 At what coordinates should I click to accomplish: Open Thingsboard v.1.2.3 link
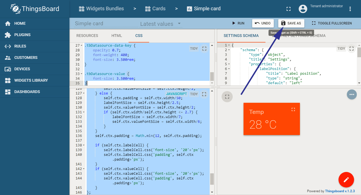(x=340, y=191)
